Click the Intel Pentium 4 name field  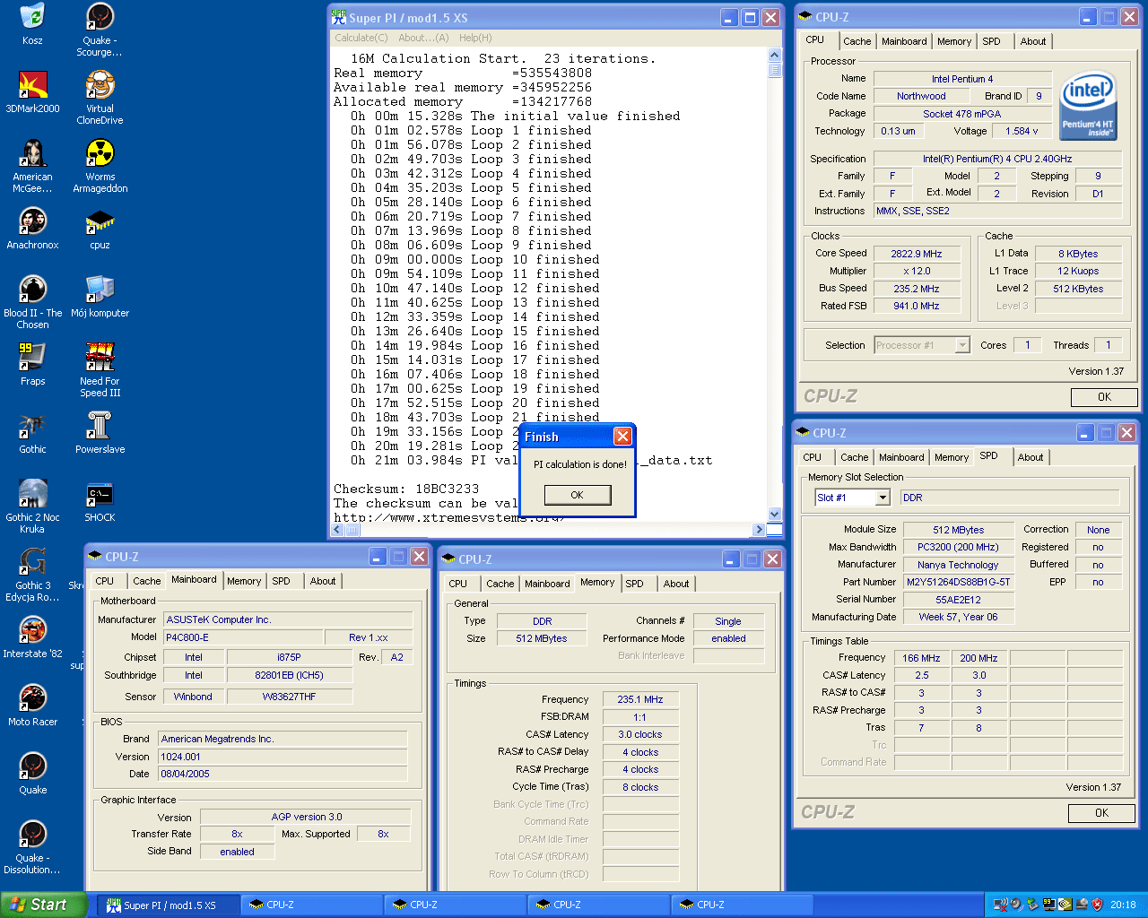(x=961, y=79)
